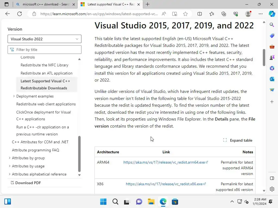Add this page to favorites

pyautogui.click(x=185, y=14)
